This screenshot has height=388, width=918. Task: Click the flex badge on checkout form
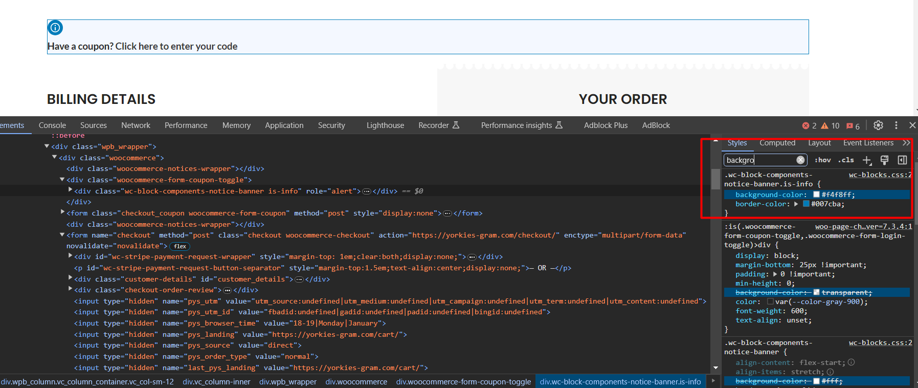tap(180, 246)
